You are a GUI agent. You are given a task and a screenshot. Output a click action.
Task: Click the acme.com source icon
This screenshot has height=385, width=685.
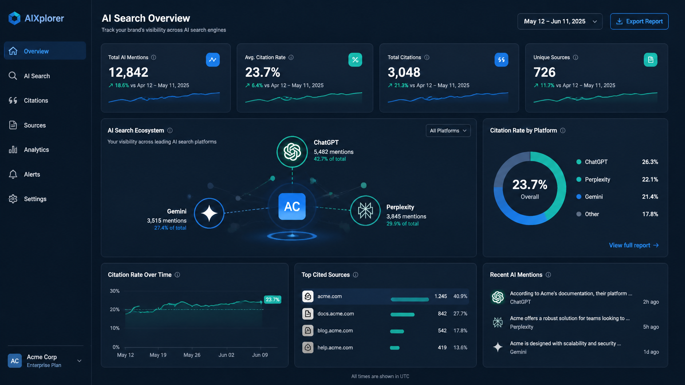(308, 296)
